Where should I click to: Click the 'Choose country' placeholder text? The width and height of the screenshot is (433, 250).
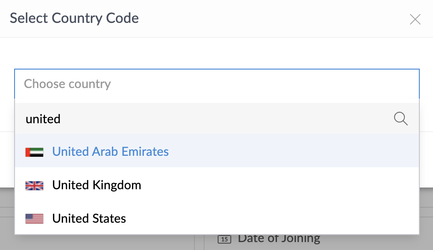click(x=67, y=84)
